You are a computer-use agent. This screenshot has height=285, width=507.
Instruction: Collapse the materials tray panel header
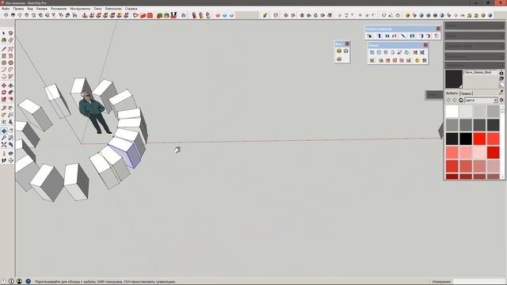click(x=474, y=65)
